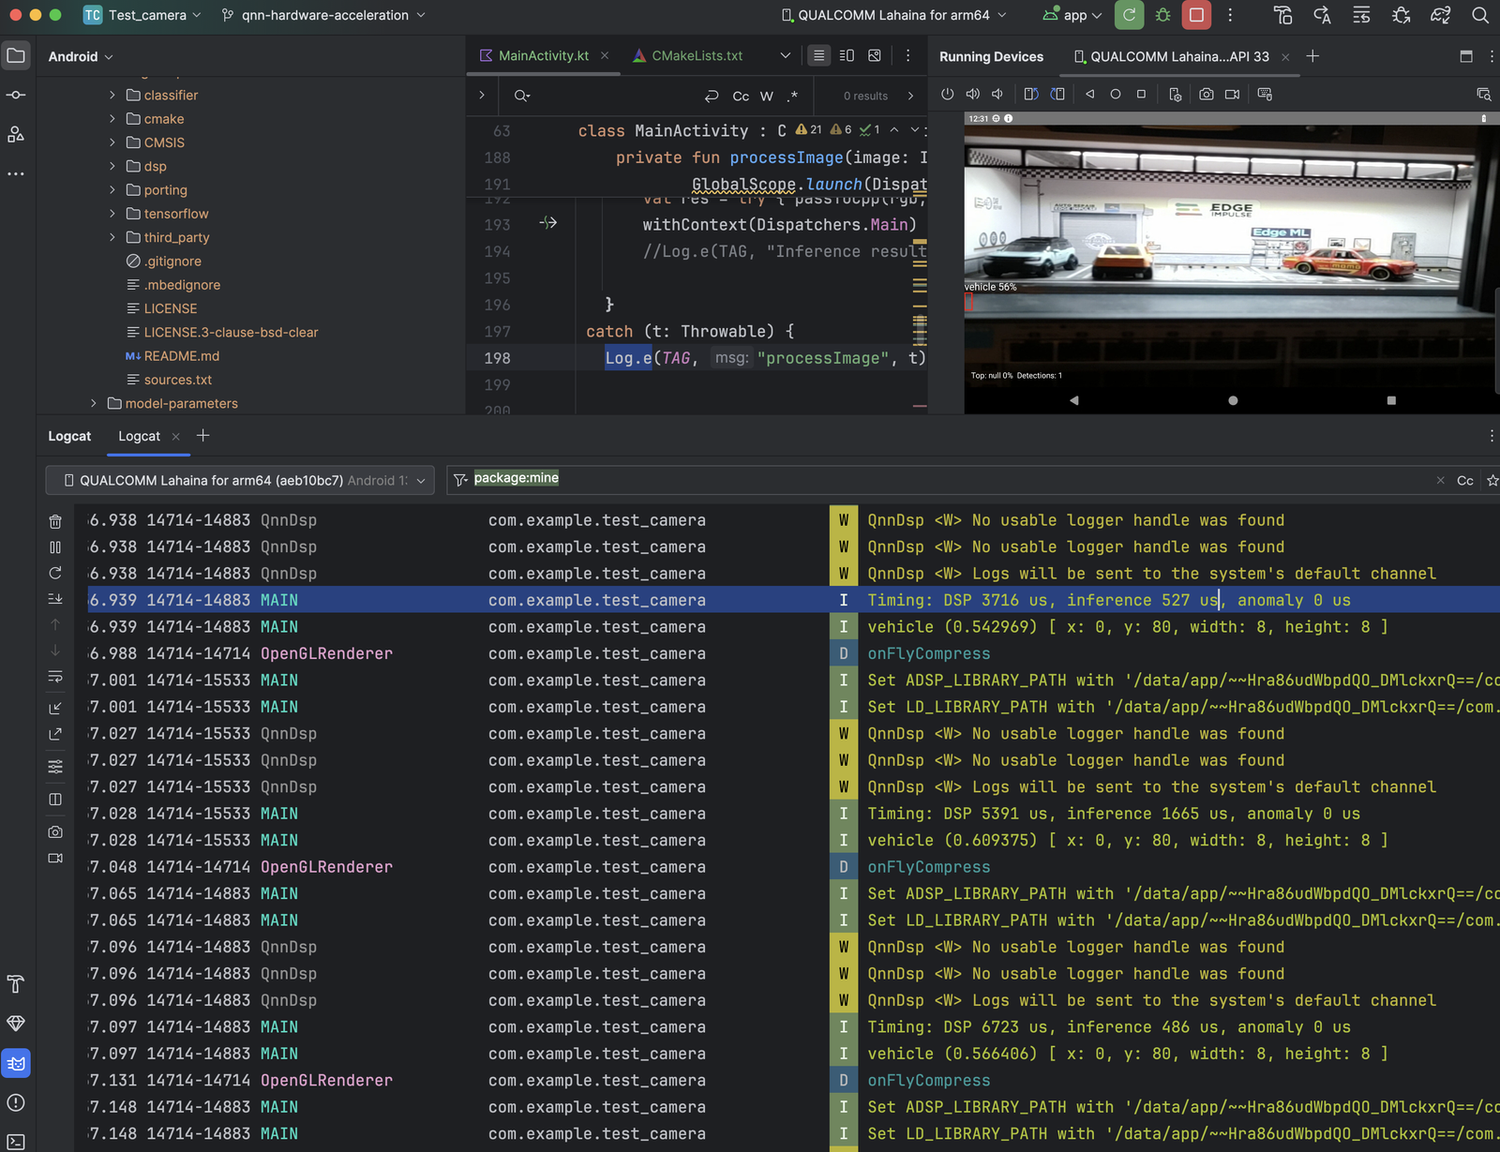Toggle whole words W search option

(x=767, y=96)
